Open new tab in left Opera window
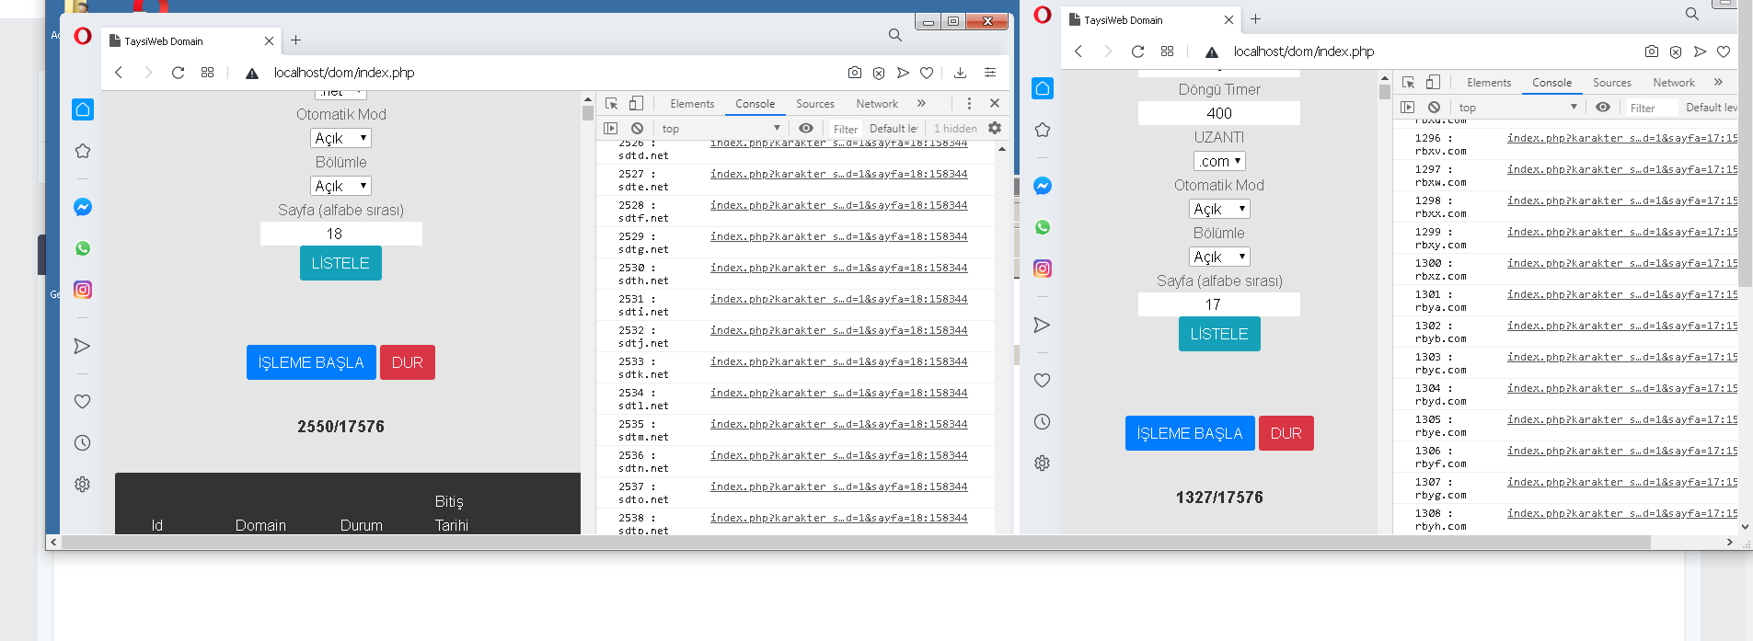 click(295, 40)
